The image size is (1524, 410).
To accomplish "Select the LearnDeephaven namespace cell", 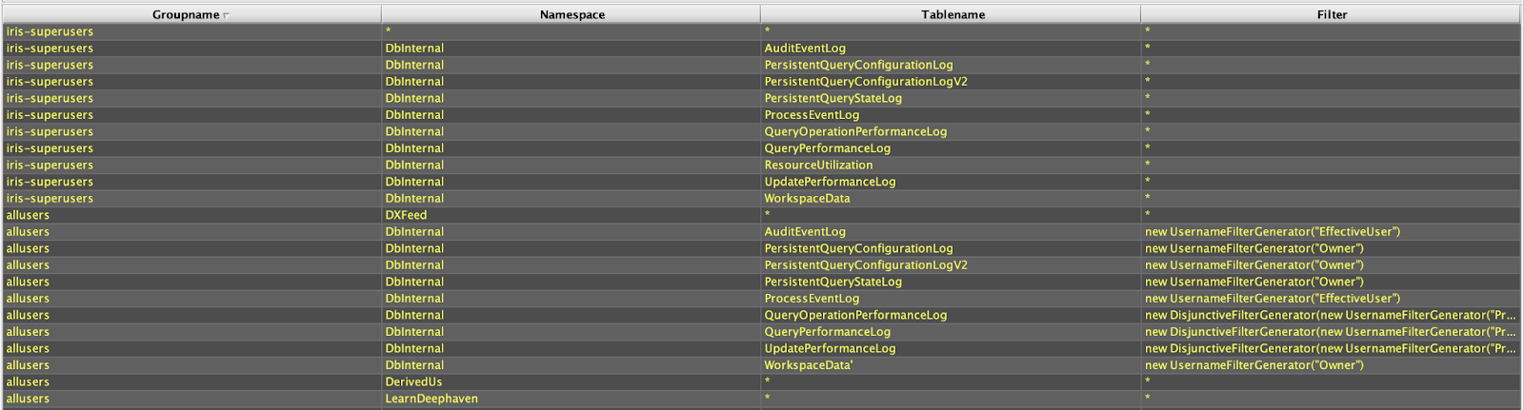I will pyautogui.click(x=431, y=399).
